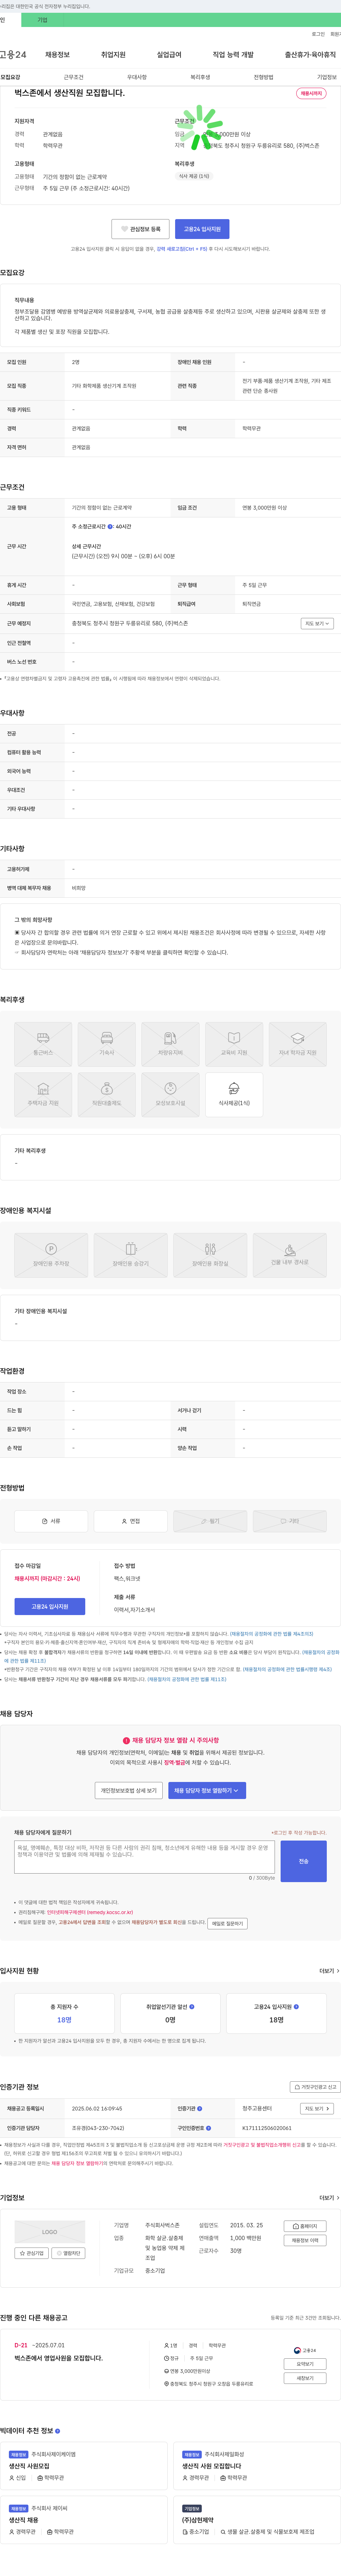This screenshot has width=341, height=2576.
Task: Click the 주택자금 지원 welfare icon
Action: (43, 1095)
